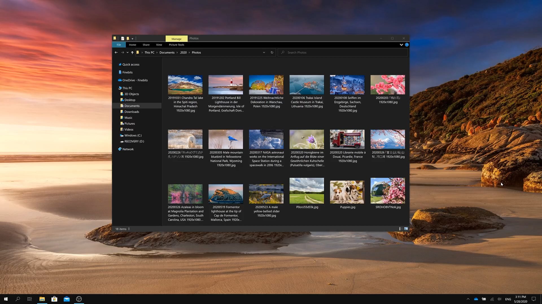The width and height of the screenshot is (542, 304).
Task: Refresh the Photos folder view
Action: pos(272,52)
